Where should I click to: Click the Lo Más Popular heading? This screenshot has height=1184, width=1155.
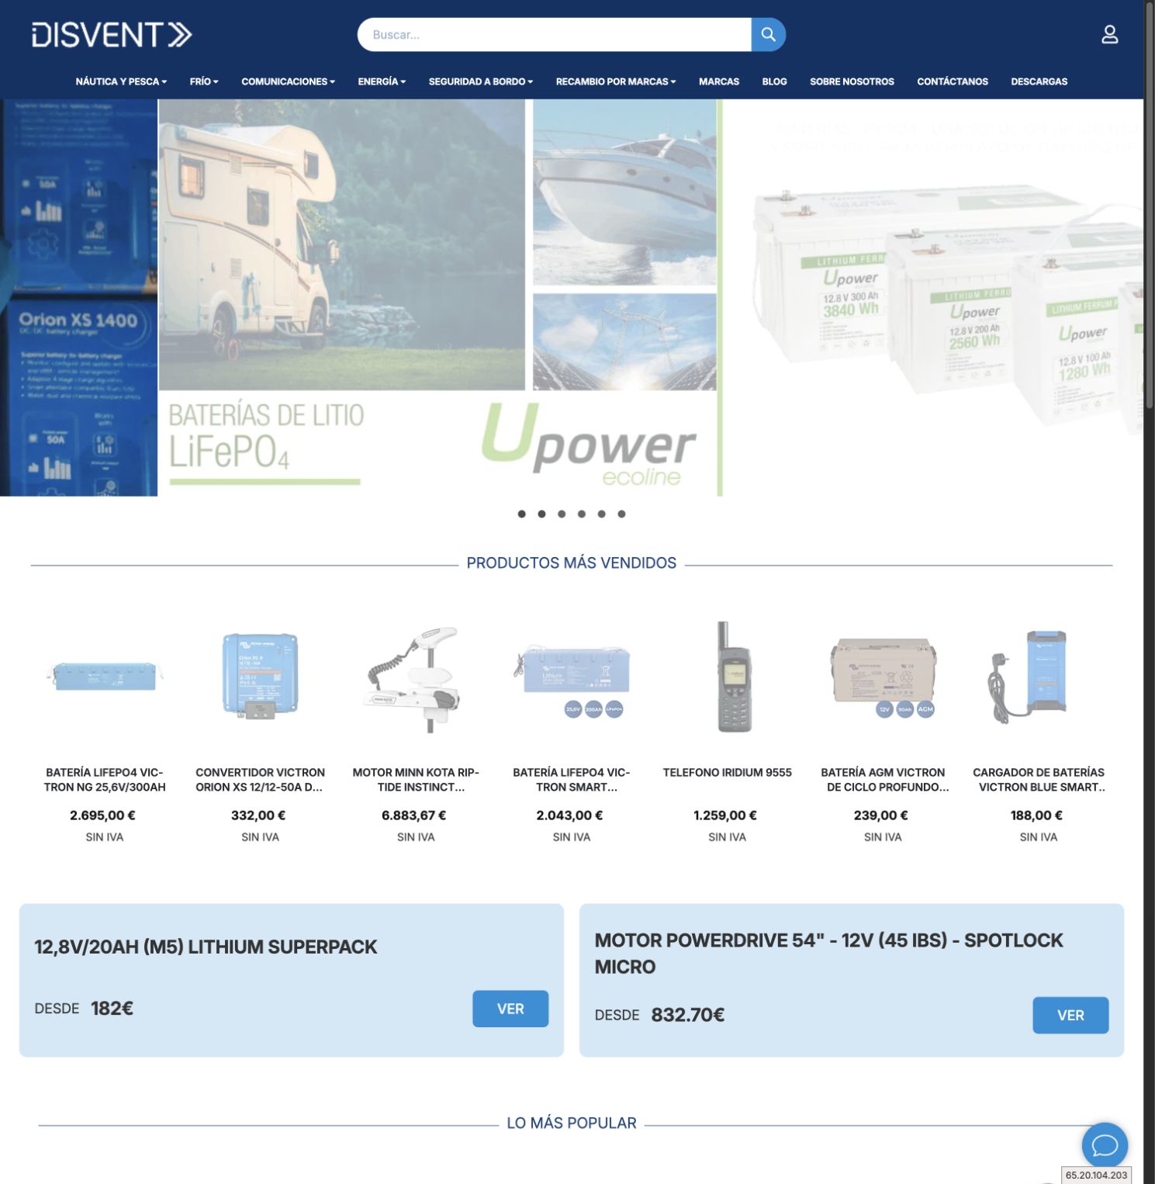click(572, 1123)
